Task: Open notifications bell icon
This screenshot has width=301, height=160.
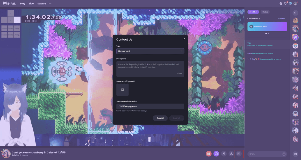Action: coord(285,4)
